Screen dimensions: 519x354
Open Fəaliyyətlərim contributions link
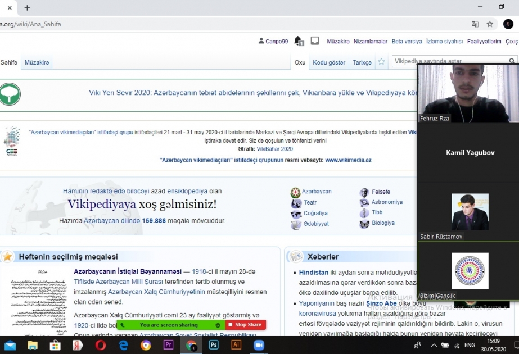click(484, 42)
